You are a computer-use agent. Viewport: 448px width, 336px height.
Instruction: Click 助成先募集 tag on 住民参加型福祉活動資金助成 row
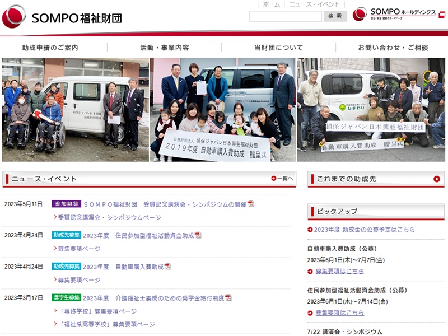[x=66, y=235]
